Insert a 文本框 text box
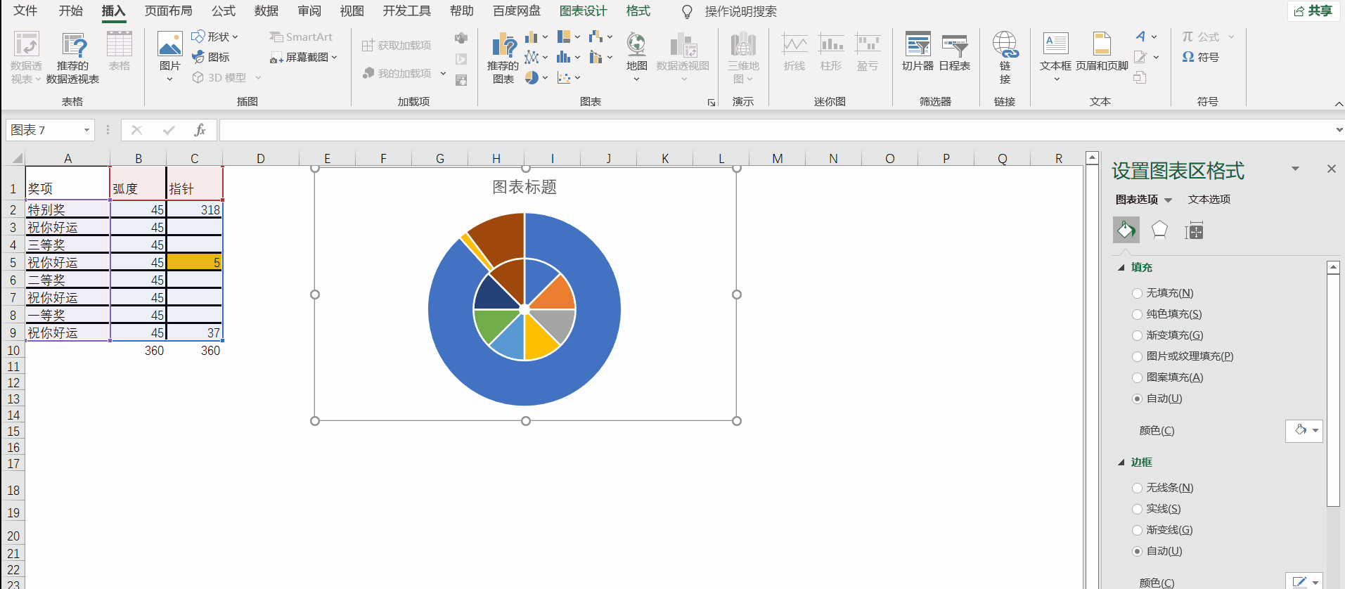The height and width of the screenshot is (589, 1345). click(1055, 56)
